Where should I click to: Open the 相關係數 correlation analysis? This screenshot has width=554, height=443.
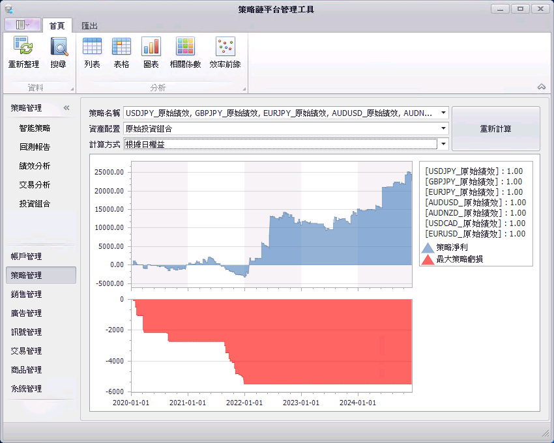pos(185,52)
